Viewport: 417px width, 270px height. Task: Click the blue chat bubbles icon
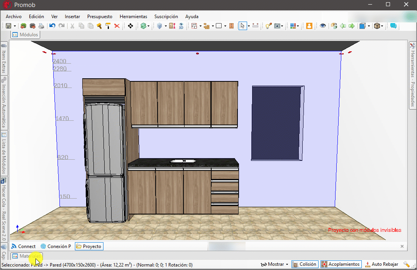coord(393,26)
